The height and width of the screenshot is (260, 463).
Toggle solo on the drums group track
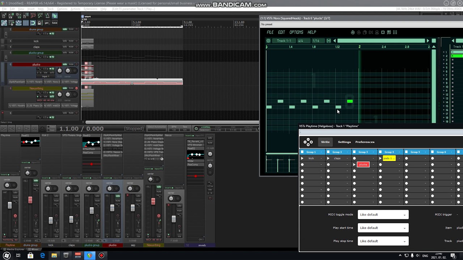coord(65,29)
